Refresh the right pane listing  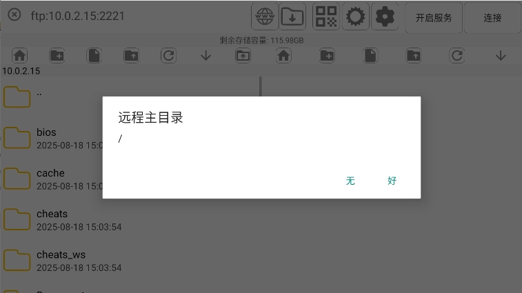click(456, 55)
